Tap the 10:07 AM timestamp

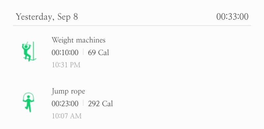tap(67, 116)
